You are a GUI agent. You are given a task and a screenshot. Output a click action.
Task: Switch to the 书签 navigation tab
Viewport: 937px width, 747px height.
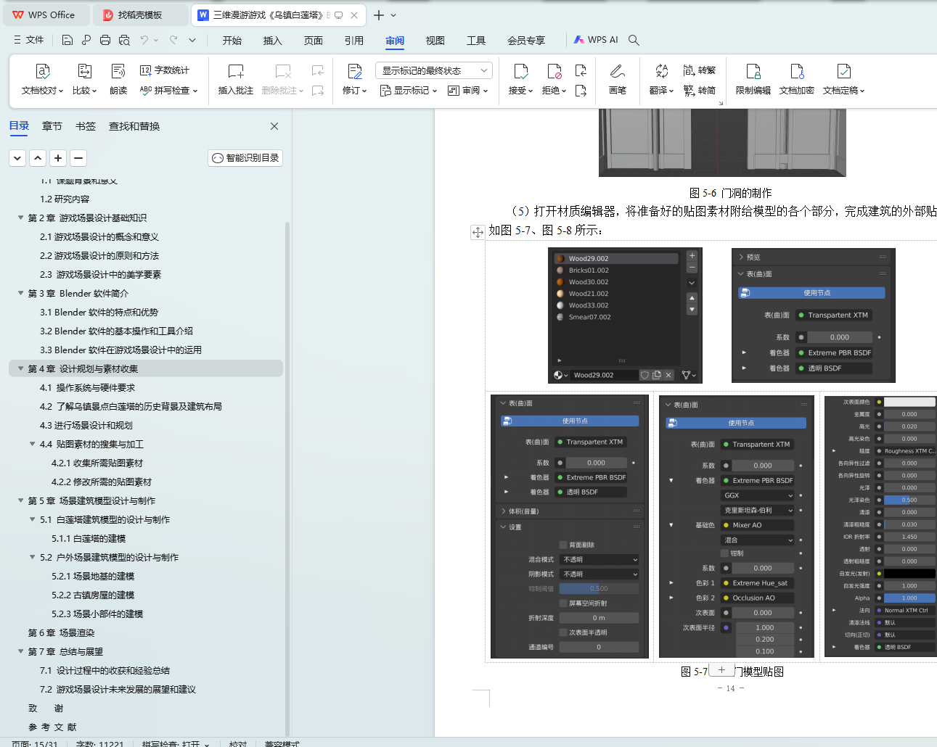click(86, 126)
